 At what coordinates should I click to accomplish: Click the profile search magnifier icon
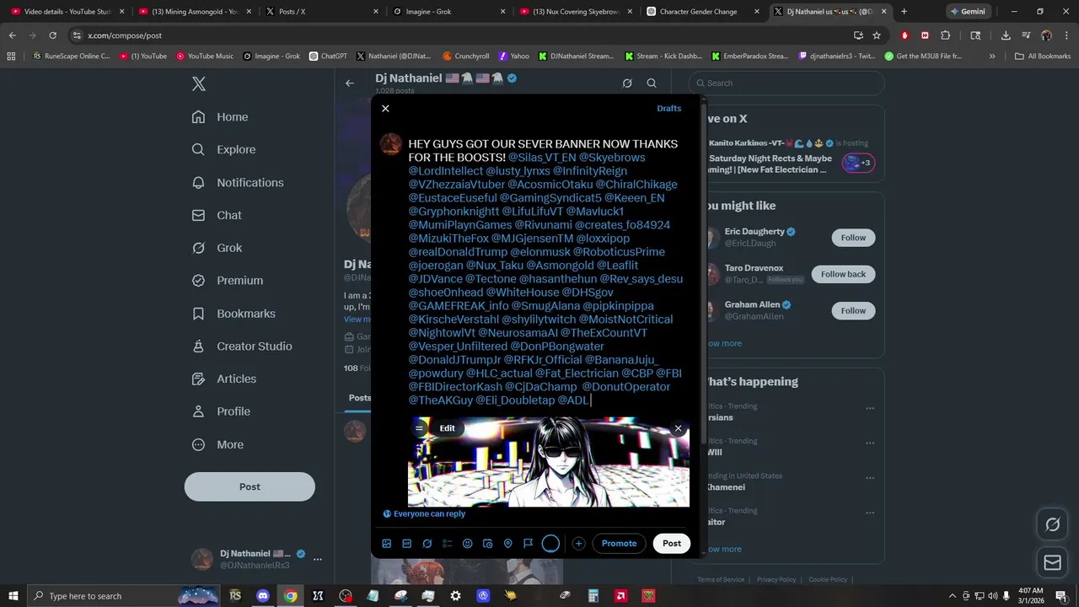(652, 83)
